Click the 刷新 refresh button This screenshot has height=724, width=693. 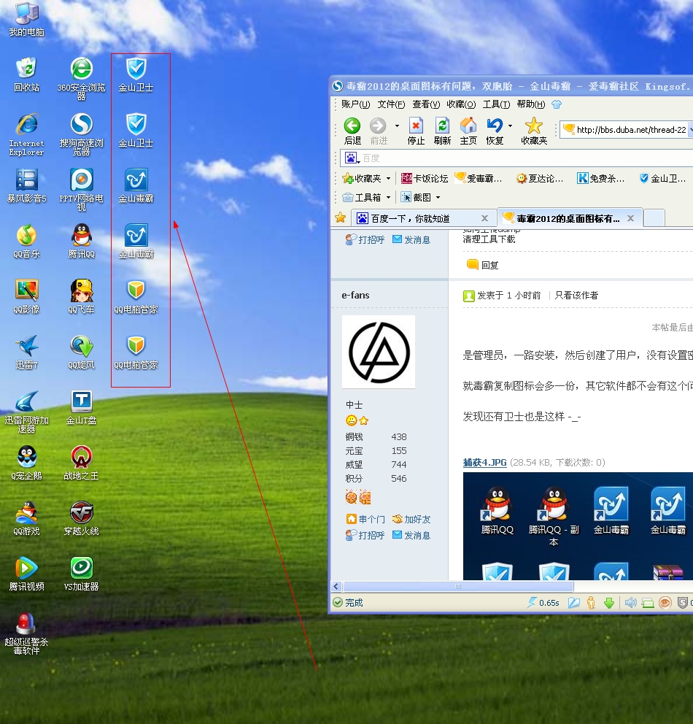442,131
